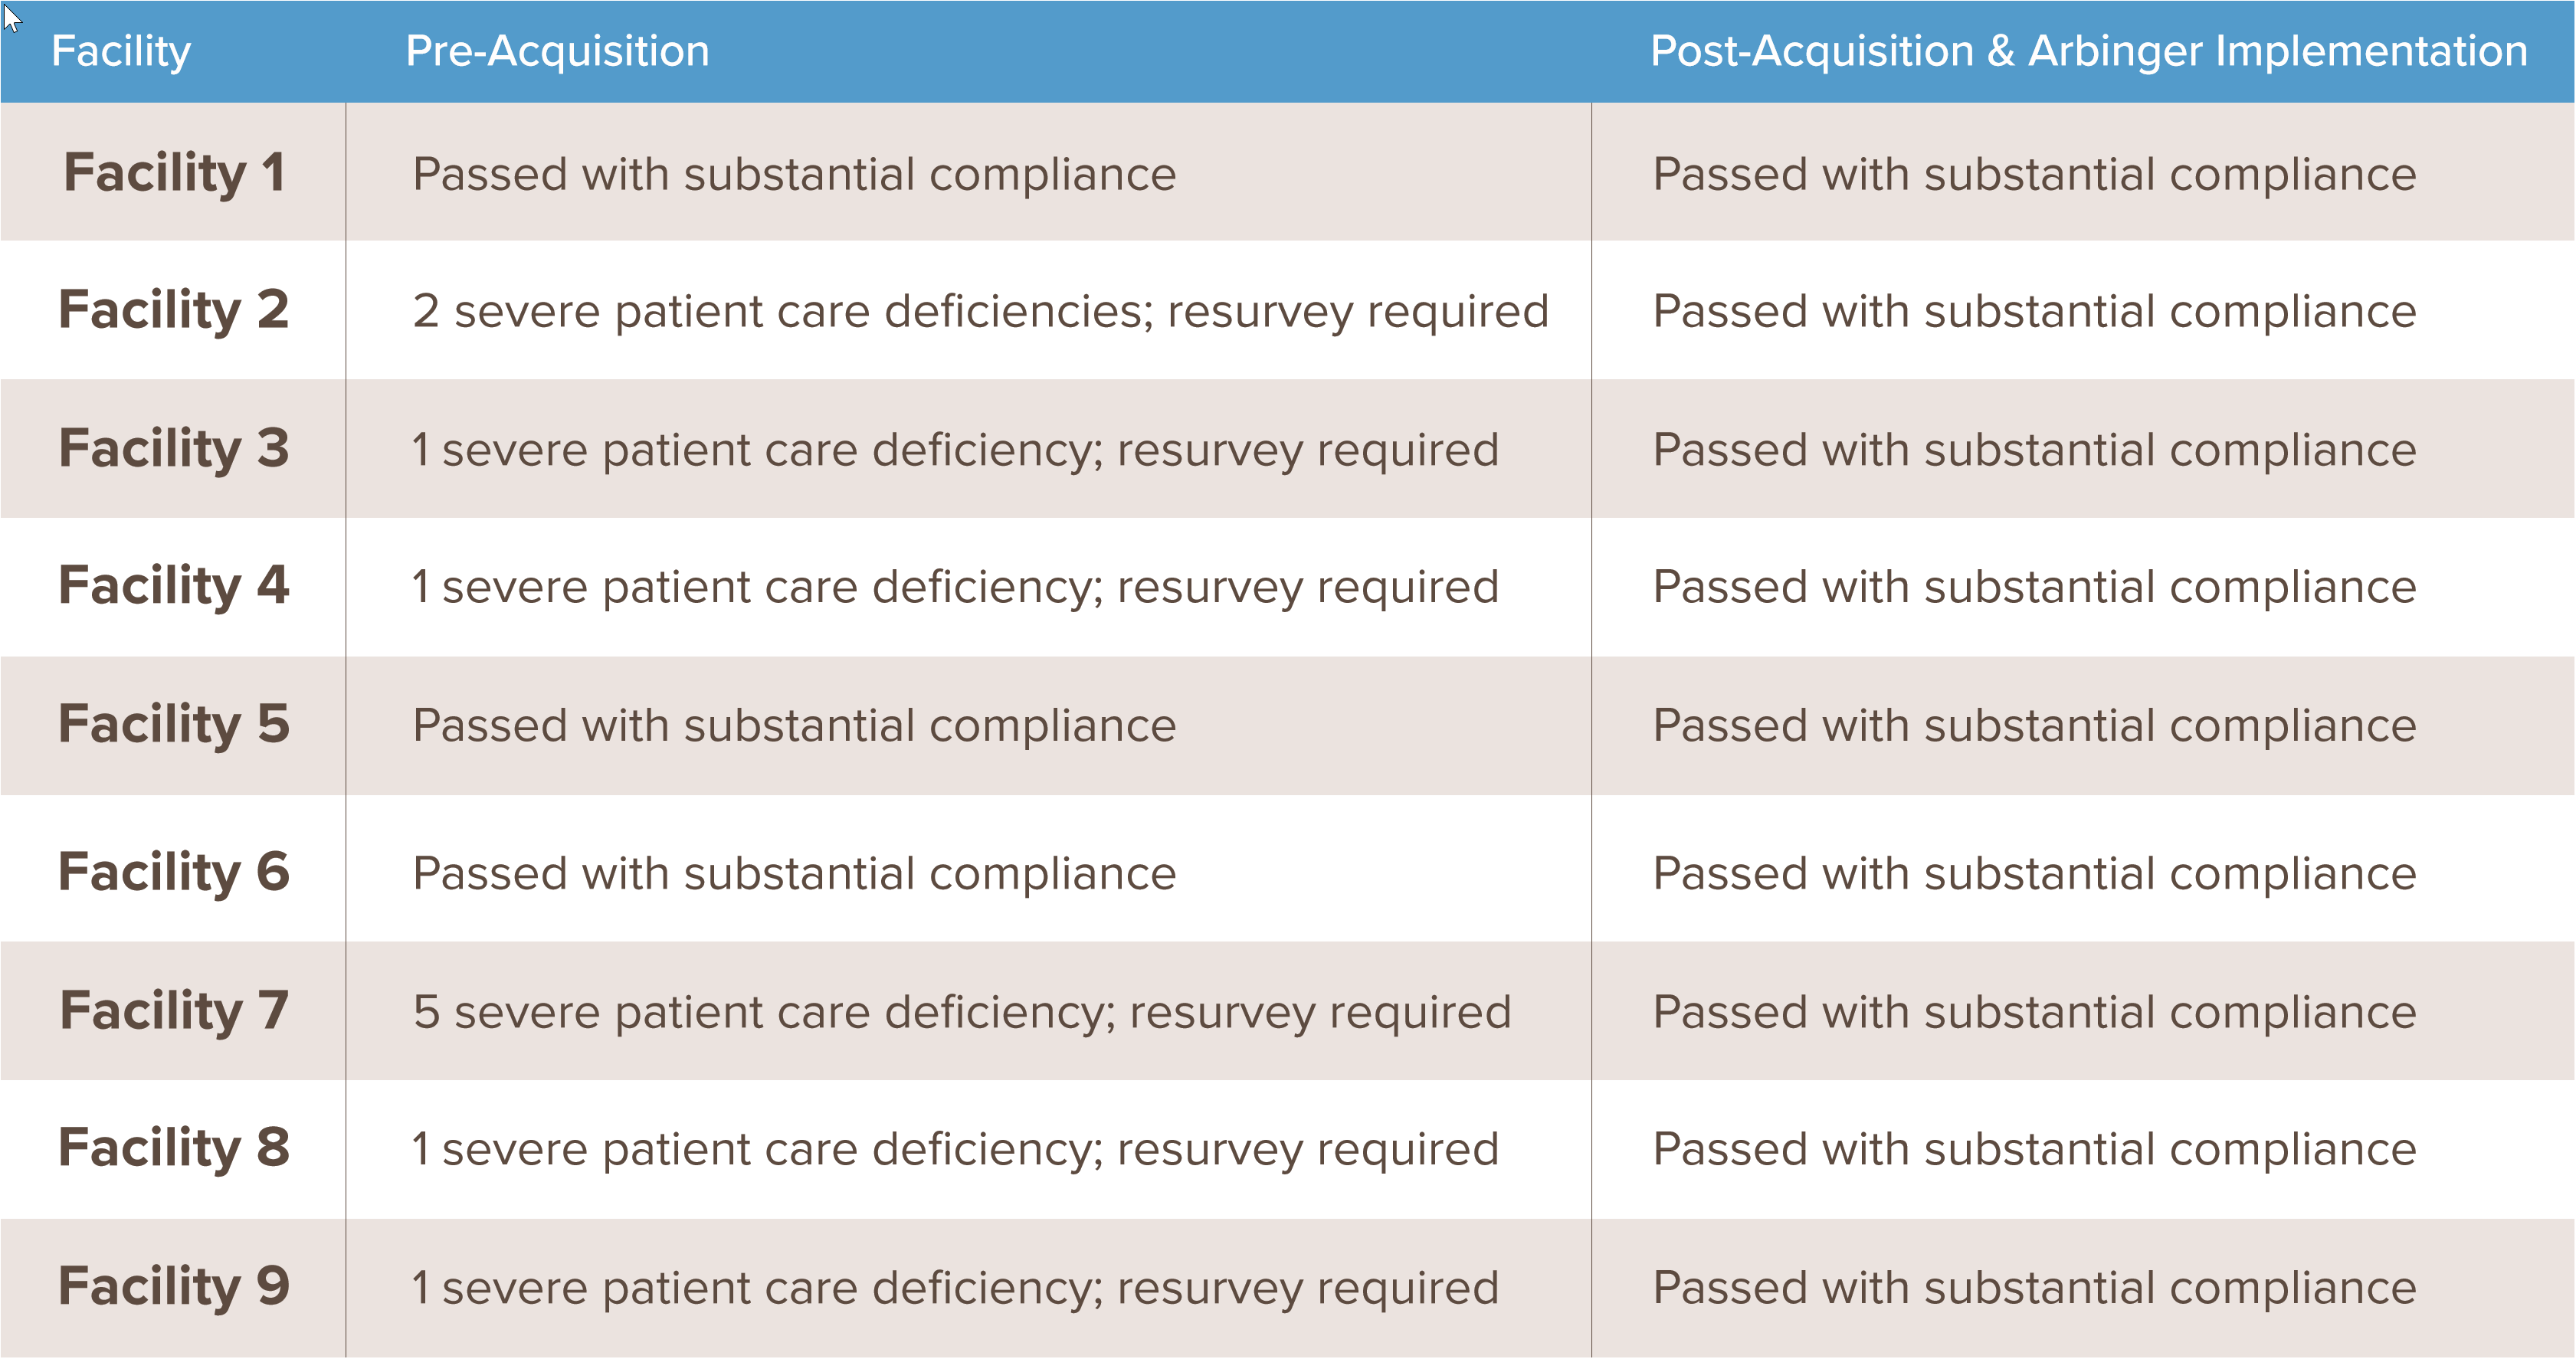Select the Facility 8 row label
This screenshot has width=2576, height=1359.
click(x=174, y=1148)
